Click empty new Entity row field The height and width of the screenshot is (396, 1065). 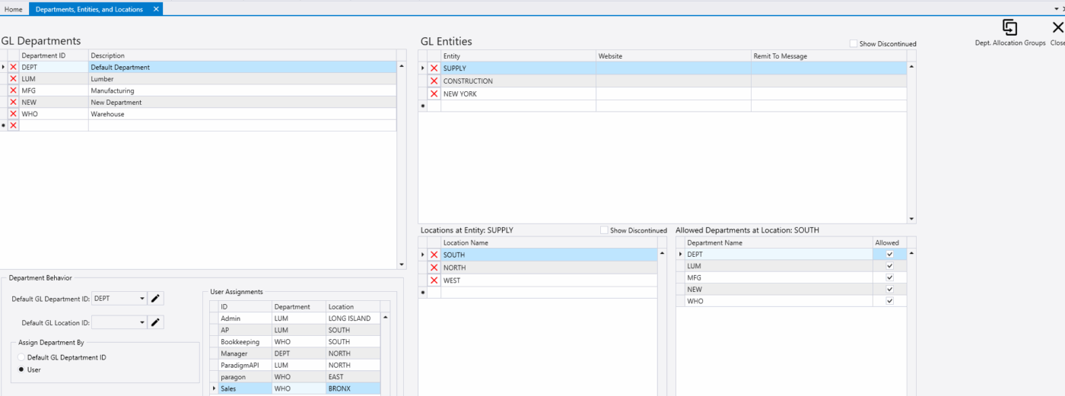coord(518,106)
